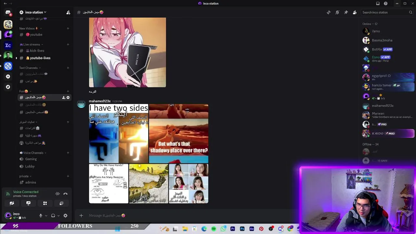Toggle the member list panel
The image size is (416, 234).
tap(355, 12)
